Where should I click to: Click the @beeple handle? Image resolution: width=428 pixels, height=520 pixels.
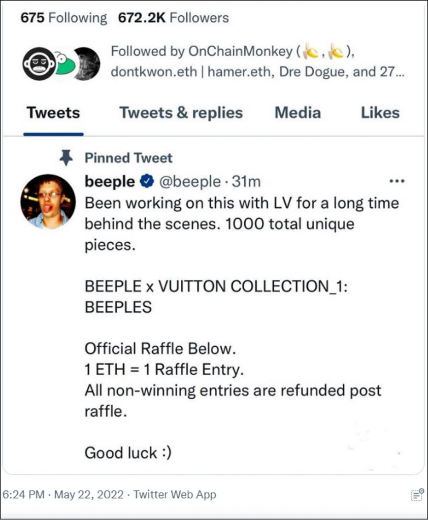point(191,181)
